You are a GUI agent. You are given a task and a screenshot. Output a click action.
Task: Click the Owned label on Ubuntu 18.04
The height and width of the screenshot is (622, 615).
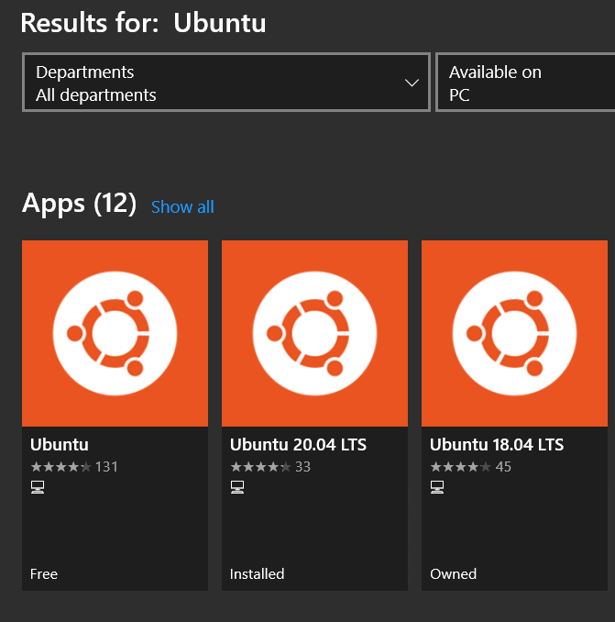[x=454, y=574]
